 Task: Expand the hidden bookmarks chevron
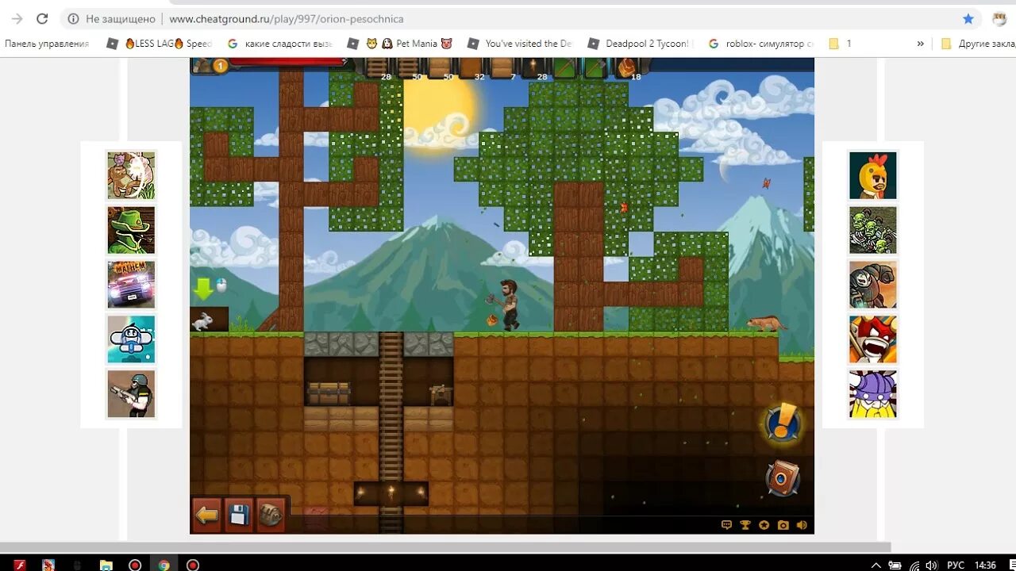pyautogui.click(x=920, y=44)
